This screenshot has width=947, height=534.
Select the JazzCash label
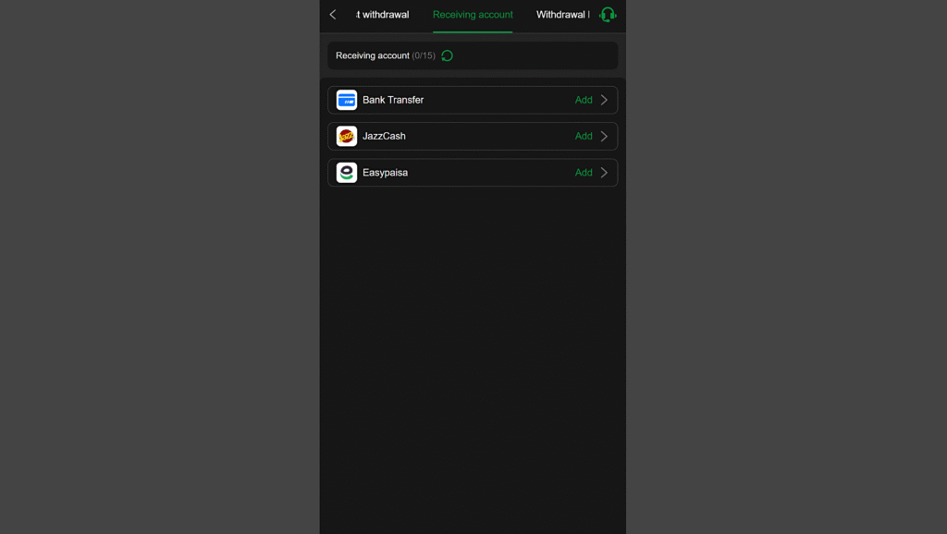pos(384,137)
